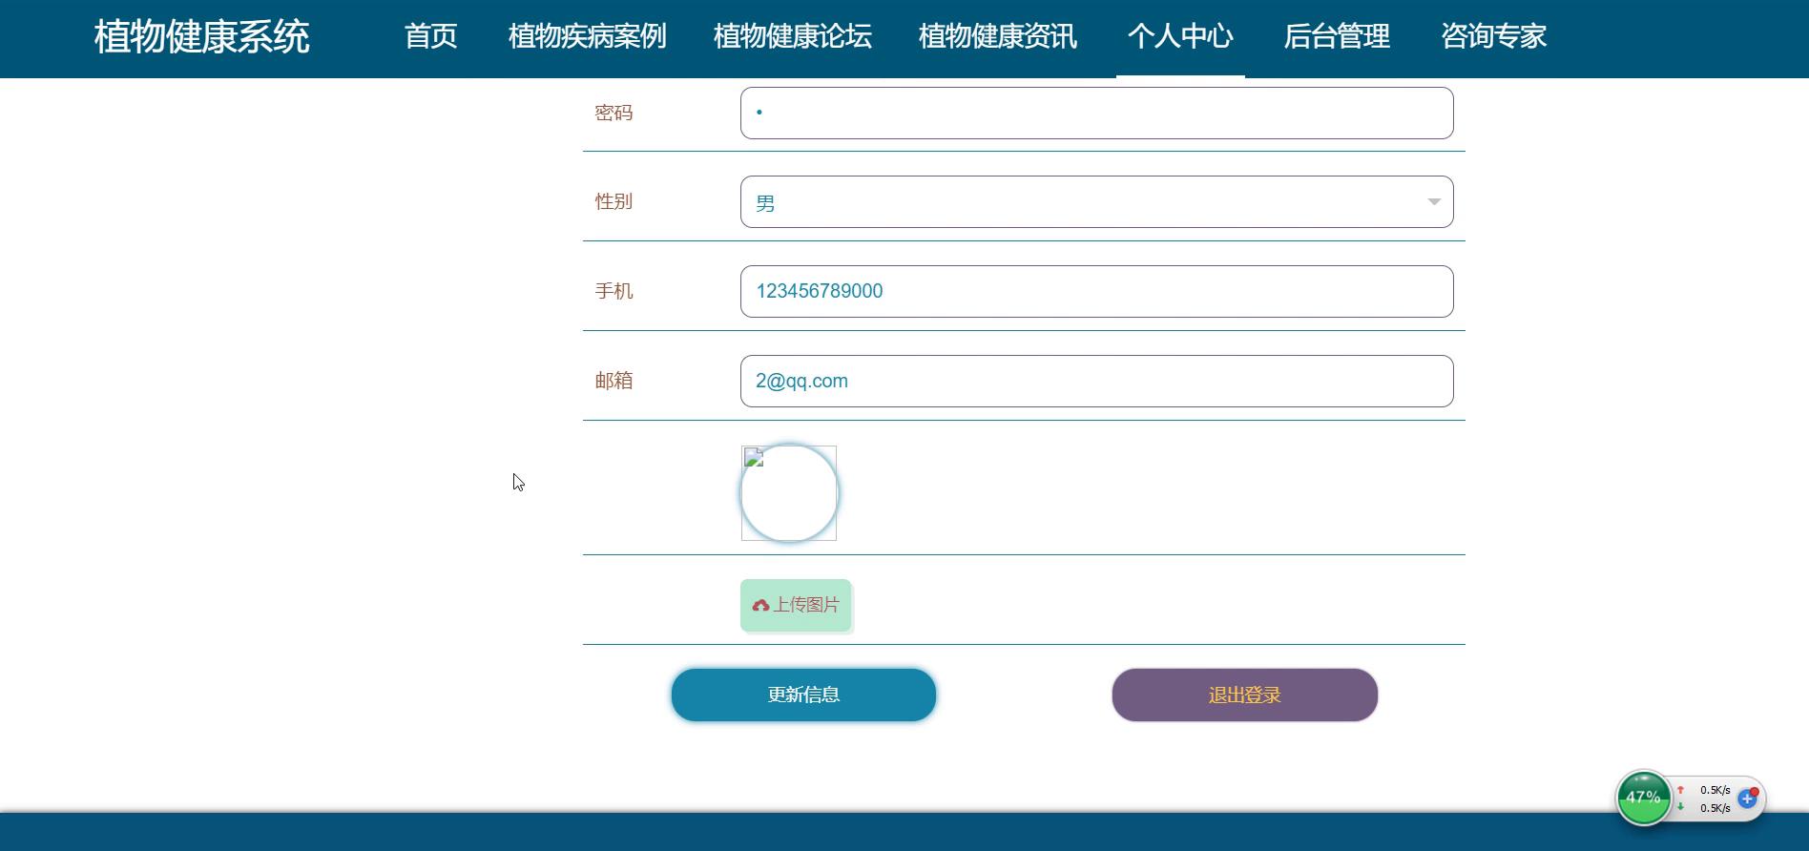Go to 首页 in navigation bar
Screen dimensions: 1809x851
pyautogui.click(x=430, y=37)
